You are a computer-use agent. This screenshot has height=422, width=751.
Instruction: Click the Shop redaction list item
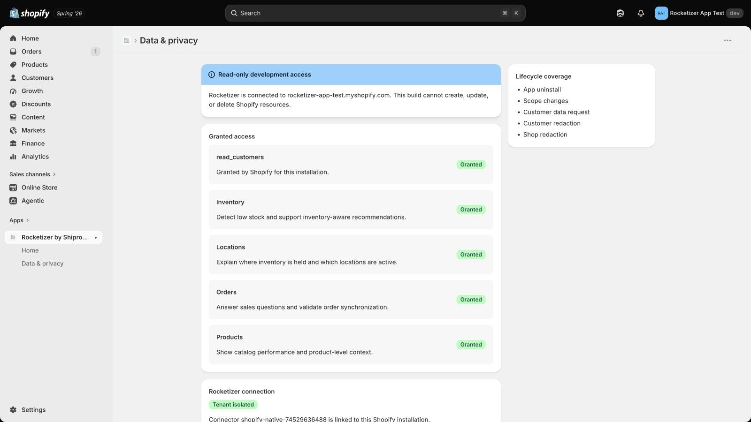click(545, 135)
